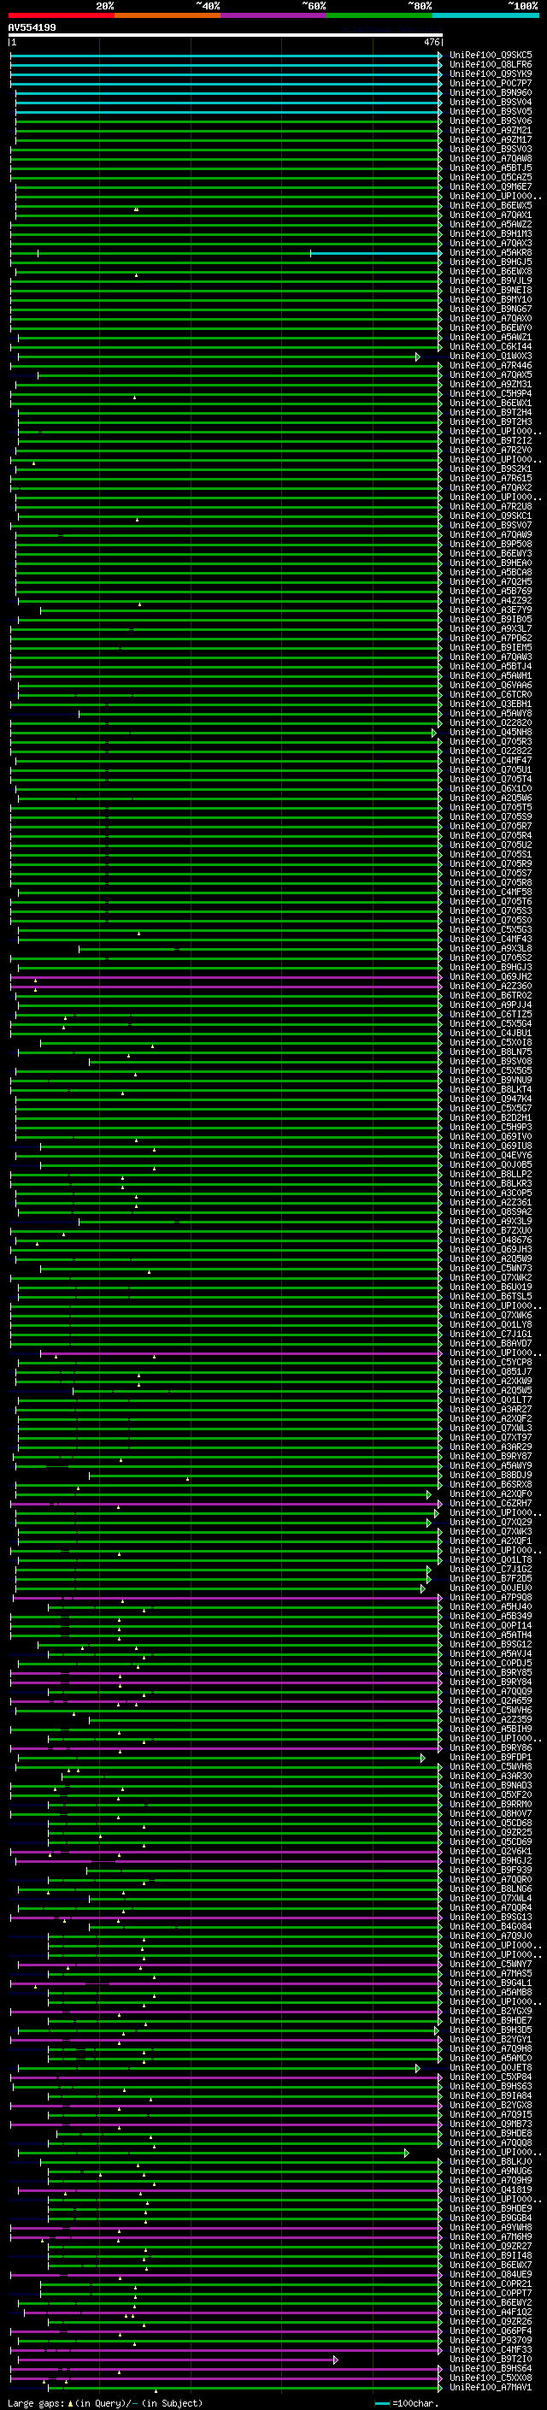The image size is (547, 2410).
Task: Click the purple ~60% legend segment
Action: pyautogui.click(x=274, y=15)
